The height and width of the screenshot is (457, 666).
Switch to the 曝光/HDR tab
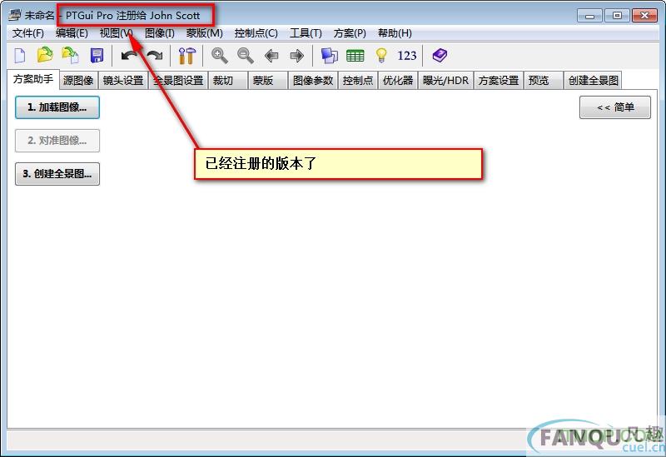click(x=446, y=80)
